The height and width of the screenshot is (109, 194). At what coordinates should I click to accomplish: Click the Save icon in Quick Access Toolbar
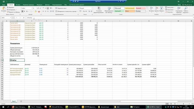pyautogui.click(x=4, y=2)
